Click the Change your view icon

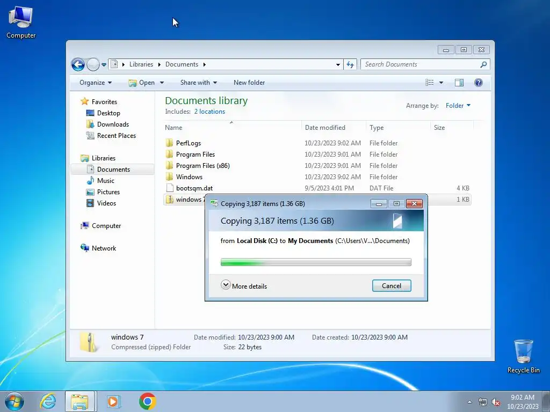[429, 82]
